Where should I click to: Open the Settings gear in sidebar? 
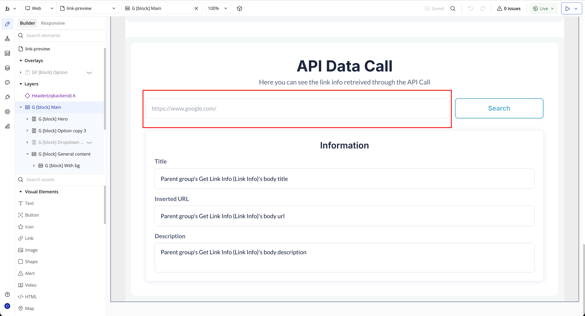7,112
